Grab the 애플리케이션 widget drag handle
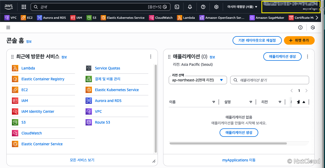This screenshot has width=325, height=168. click(169, 57)
